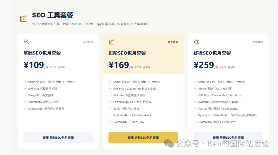Click Grammarly + DeepL Pro feature

(x=128, y=122)
